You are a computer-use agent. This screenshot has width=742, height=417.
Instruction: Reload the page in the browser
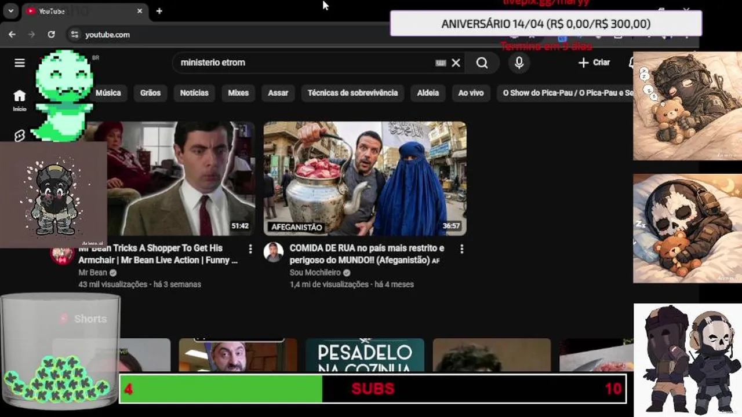point(51,35)
